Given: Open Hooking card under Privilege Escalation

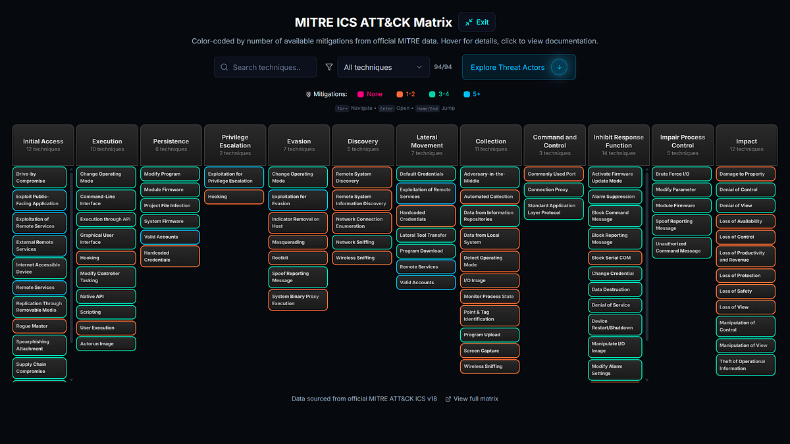Looking at the screenshot, I should [234, 197].
